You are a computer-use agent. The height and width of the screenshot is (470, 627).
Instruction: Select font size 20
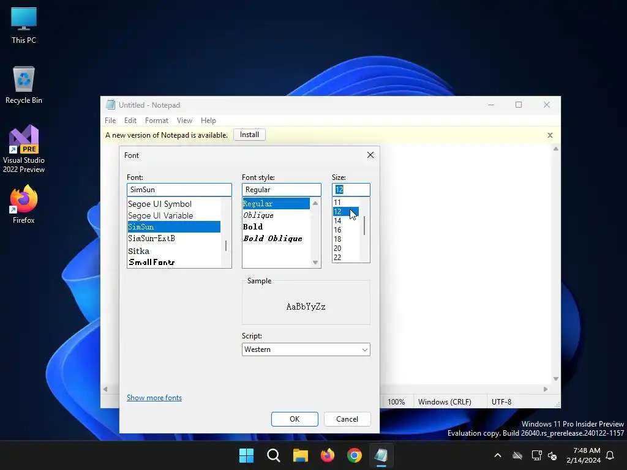click(x=346, y=248)
